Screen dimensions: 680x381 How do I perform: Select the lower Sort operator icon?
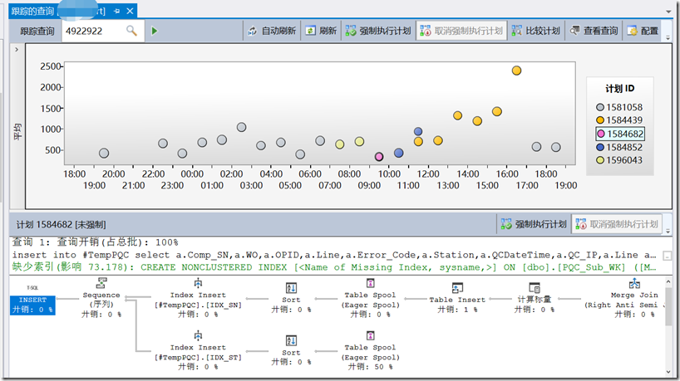[x=291, y=340]
